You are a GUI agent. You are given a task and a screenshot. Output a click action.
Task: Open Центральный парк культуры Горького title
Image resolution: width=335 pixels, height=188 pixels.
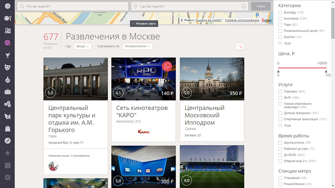[72, 119]
